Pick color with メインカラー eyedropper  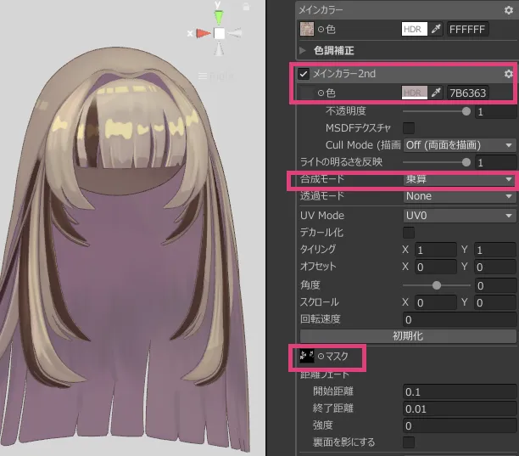coord(436,29)
